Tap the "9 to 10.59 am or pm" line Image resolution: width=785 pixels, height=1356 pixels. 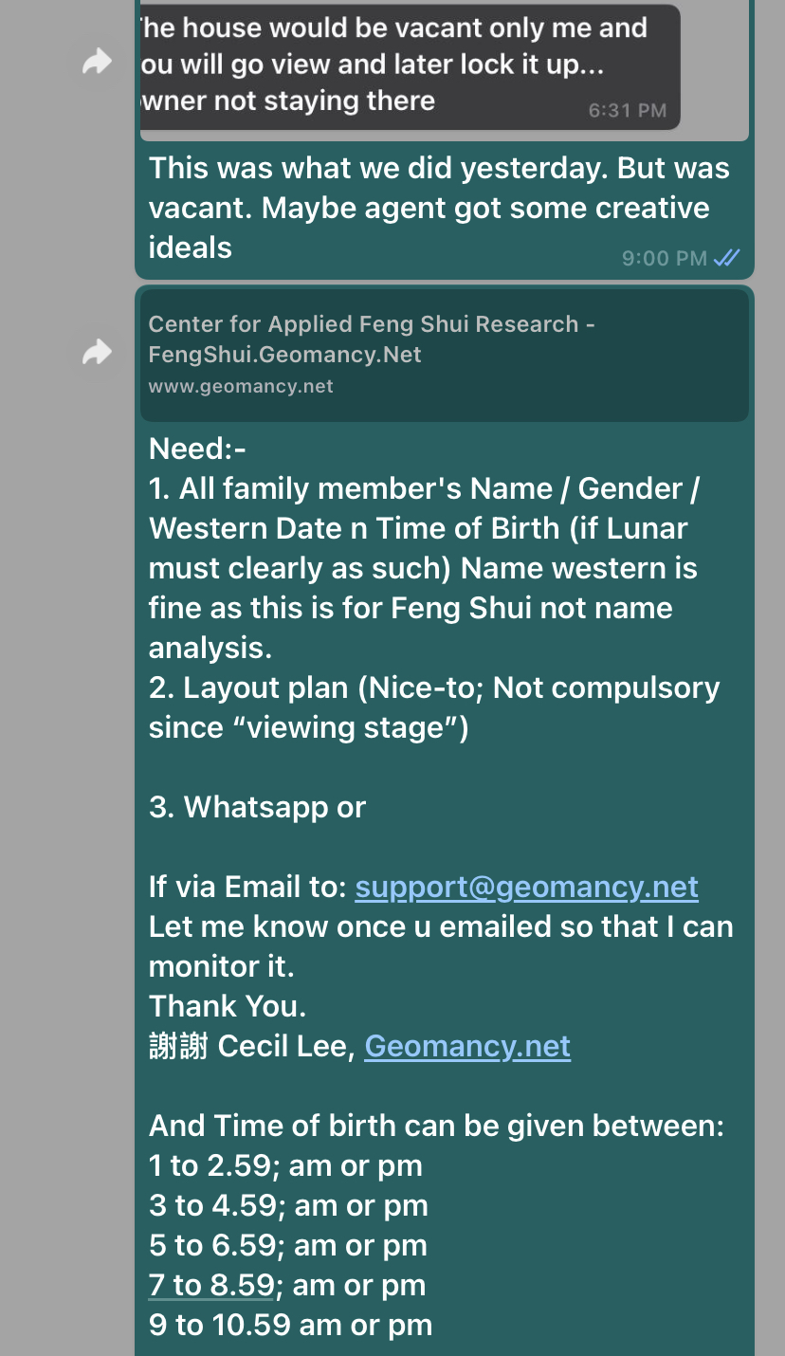tap(290, 1325)
